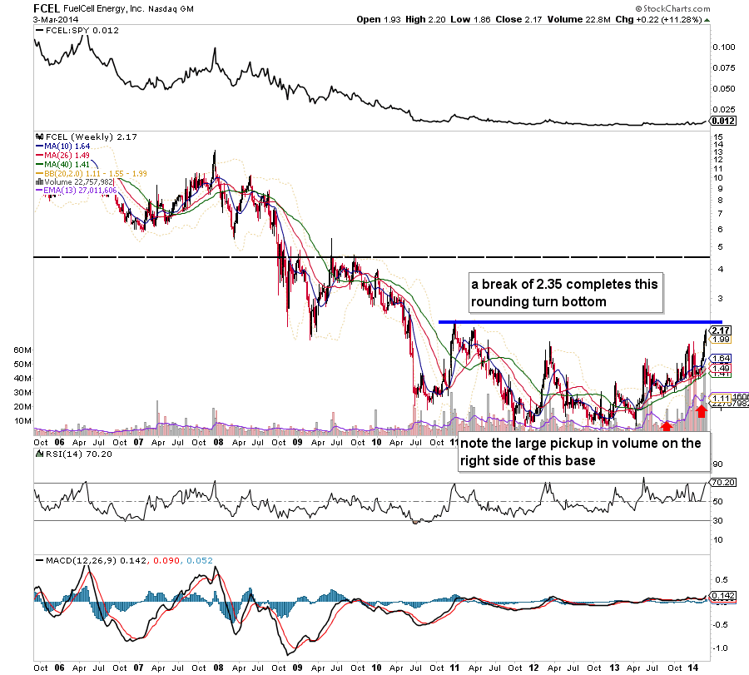Click the volume bars icon next to Volume 22,757,982
This screenshot has width=749, height=675.
point(40,182)
